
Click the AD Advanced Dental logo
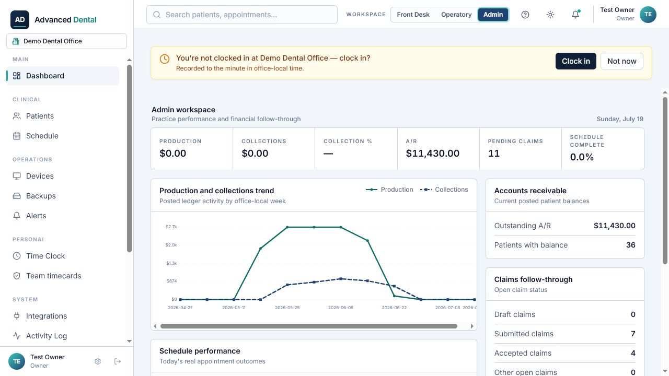pyautogui.click(x=54, y=19)
